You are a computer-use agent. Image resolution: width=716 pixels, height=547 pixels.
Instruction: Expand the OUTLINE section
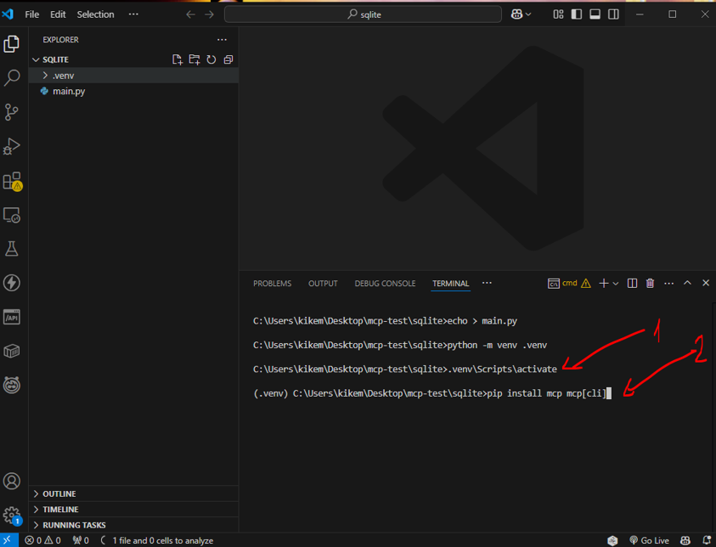pos(59,493)
